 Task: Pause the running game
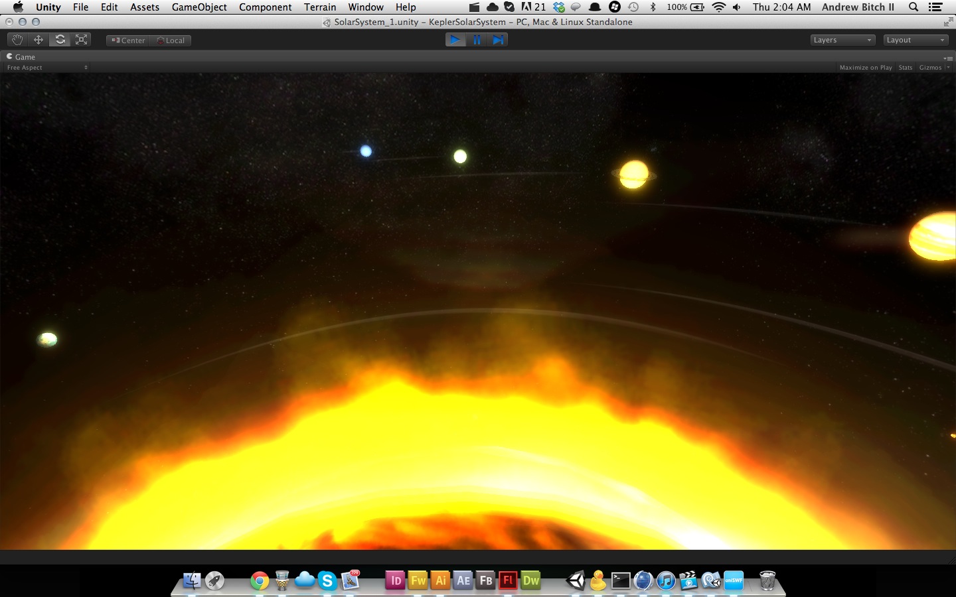tap(477, 40)
